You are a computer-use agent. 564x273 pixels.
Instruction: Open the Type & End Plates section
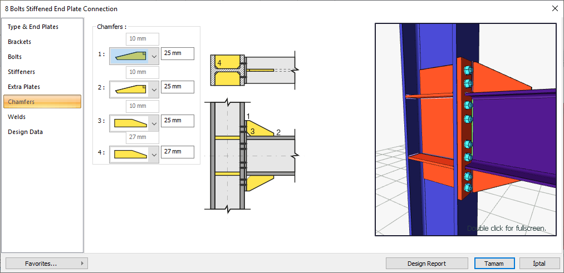[42, 27]
